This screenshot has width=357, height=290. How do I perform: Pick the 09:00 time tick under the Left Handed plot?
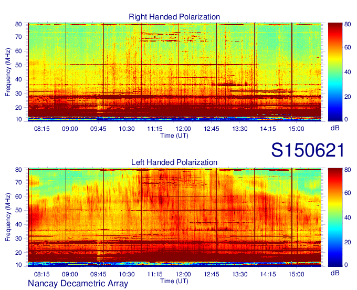click(70, 274)
